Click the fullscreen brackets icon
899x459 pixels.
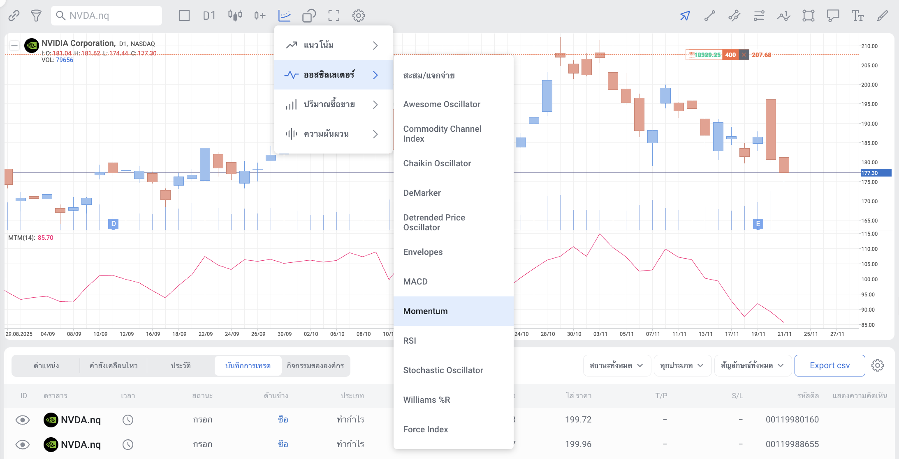pos(334,16)
